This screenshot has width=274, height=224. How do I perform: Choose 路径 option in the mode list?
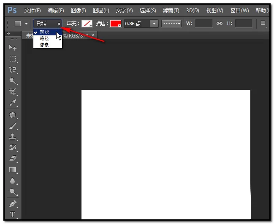pos(48,38)
